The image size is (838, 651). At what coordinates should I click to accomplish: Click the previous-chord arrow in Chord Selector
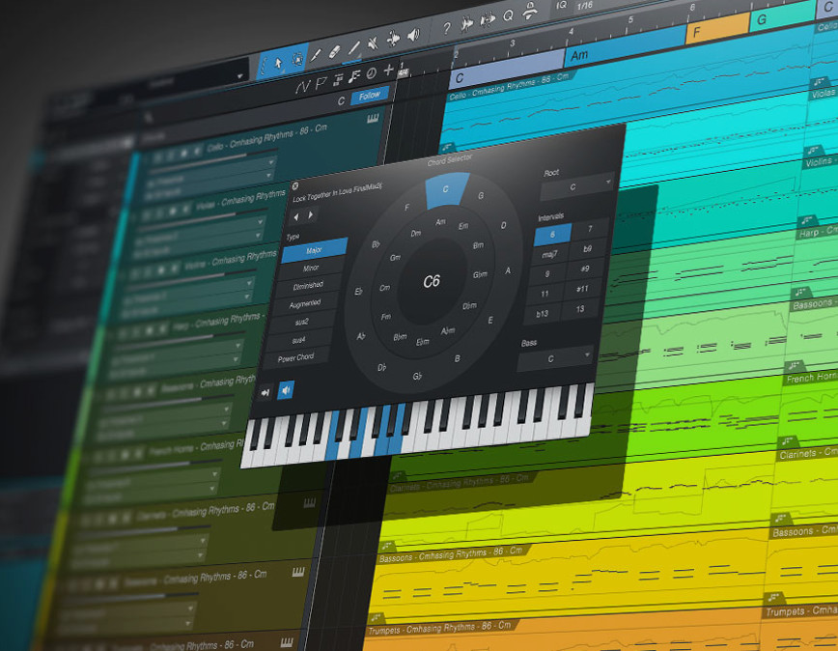(x=296, y=215)
